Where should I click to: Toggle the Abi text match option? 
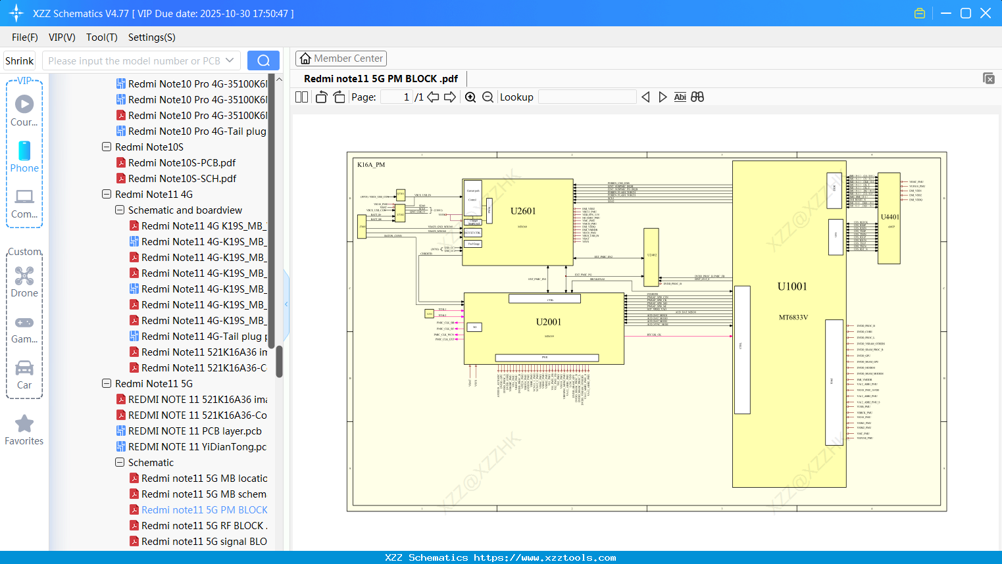point(680,97)
